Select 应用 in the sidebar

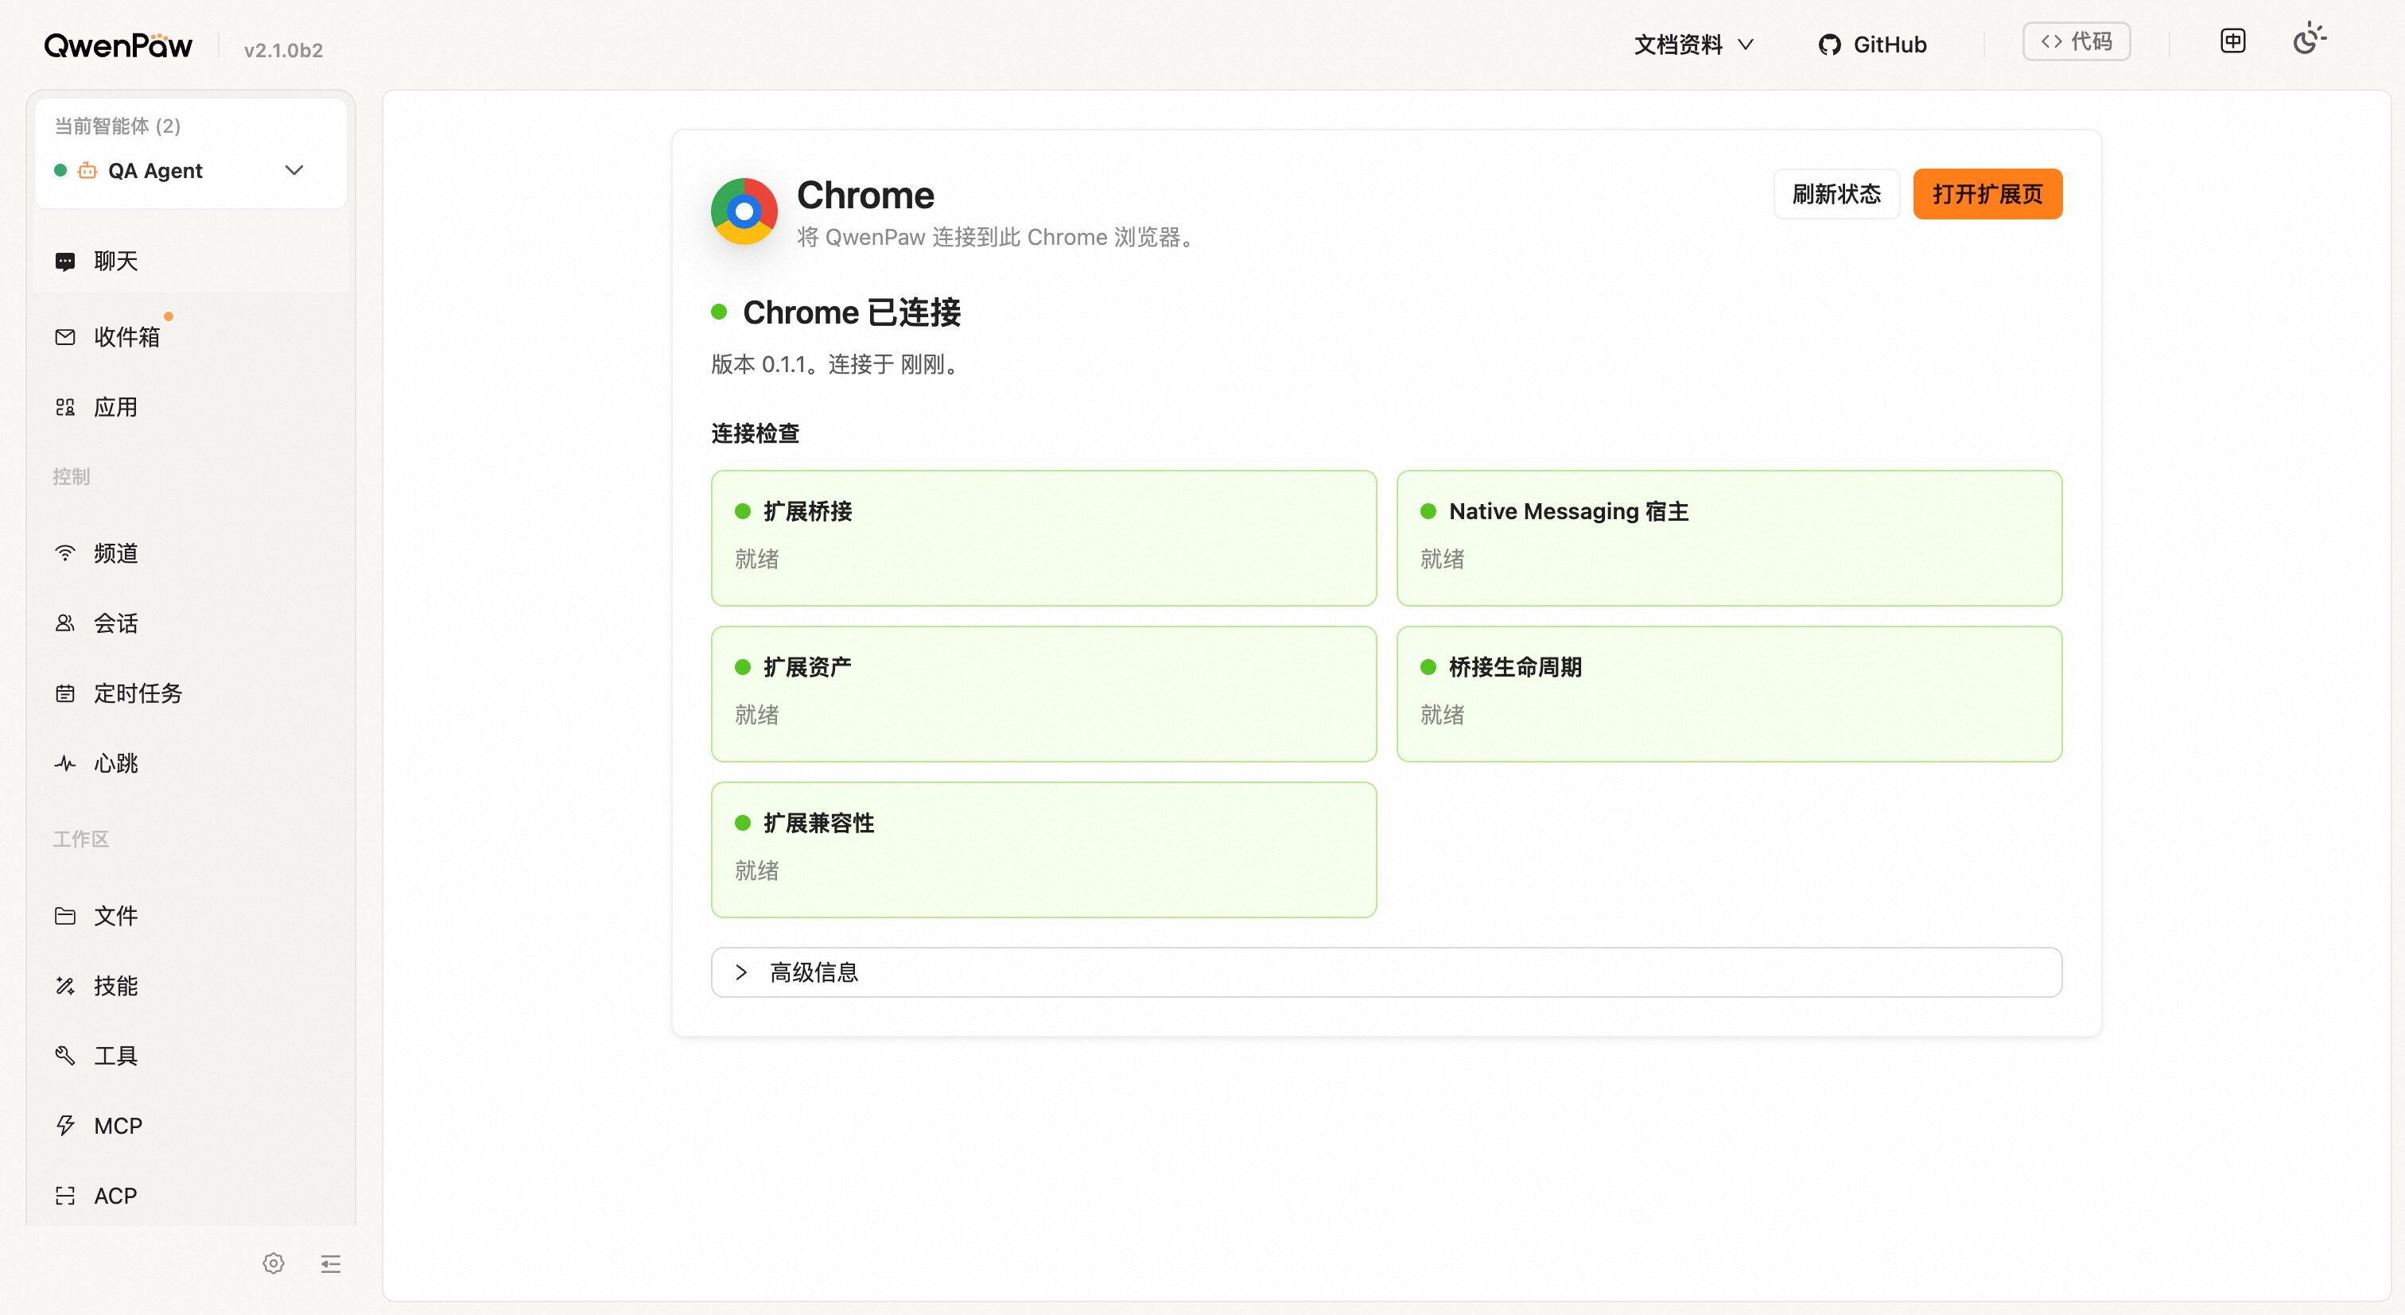[x=190, y=407]
